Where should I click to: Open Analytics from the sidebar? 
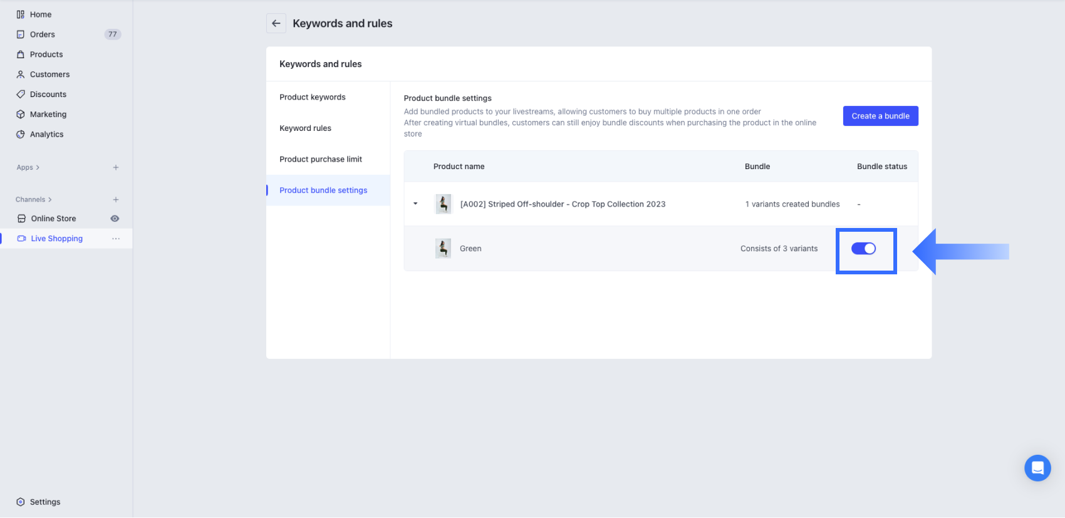46,135
